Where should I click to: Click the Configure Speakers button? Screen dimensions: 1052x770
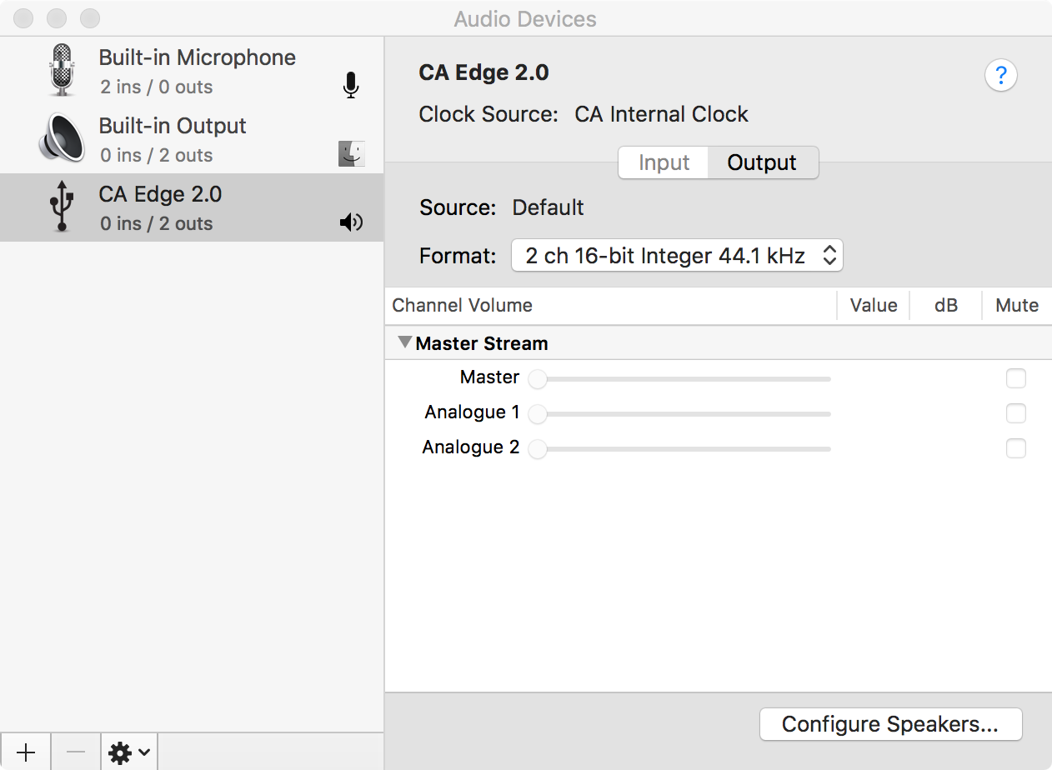click(890, 724)
